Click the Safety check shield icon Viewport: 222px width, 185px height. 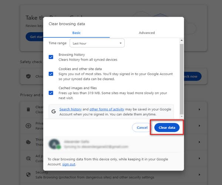point(28,76)
